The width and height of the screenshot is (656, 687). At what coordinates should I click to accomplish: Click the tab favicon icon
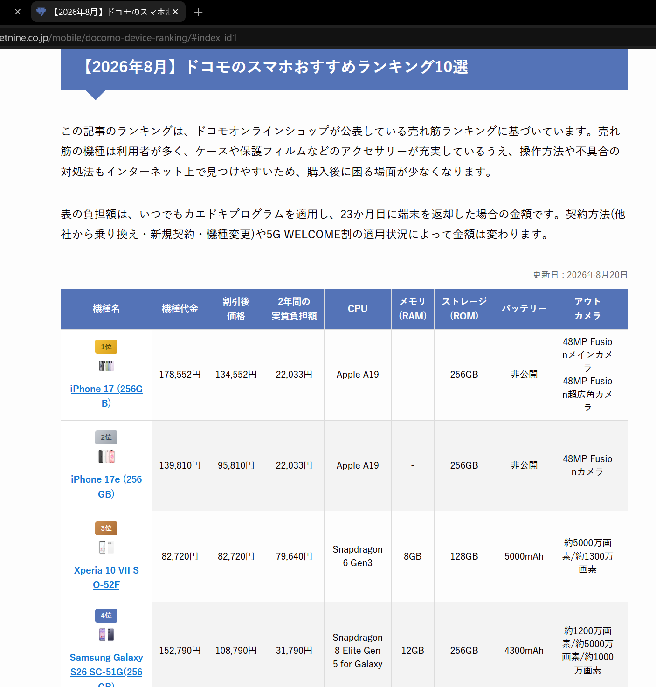click(x=41, y=12)
